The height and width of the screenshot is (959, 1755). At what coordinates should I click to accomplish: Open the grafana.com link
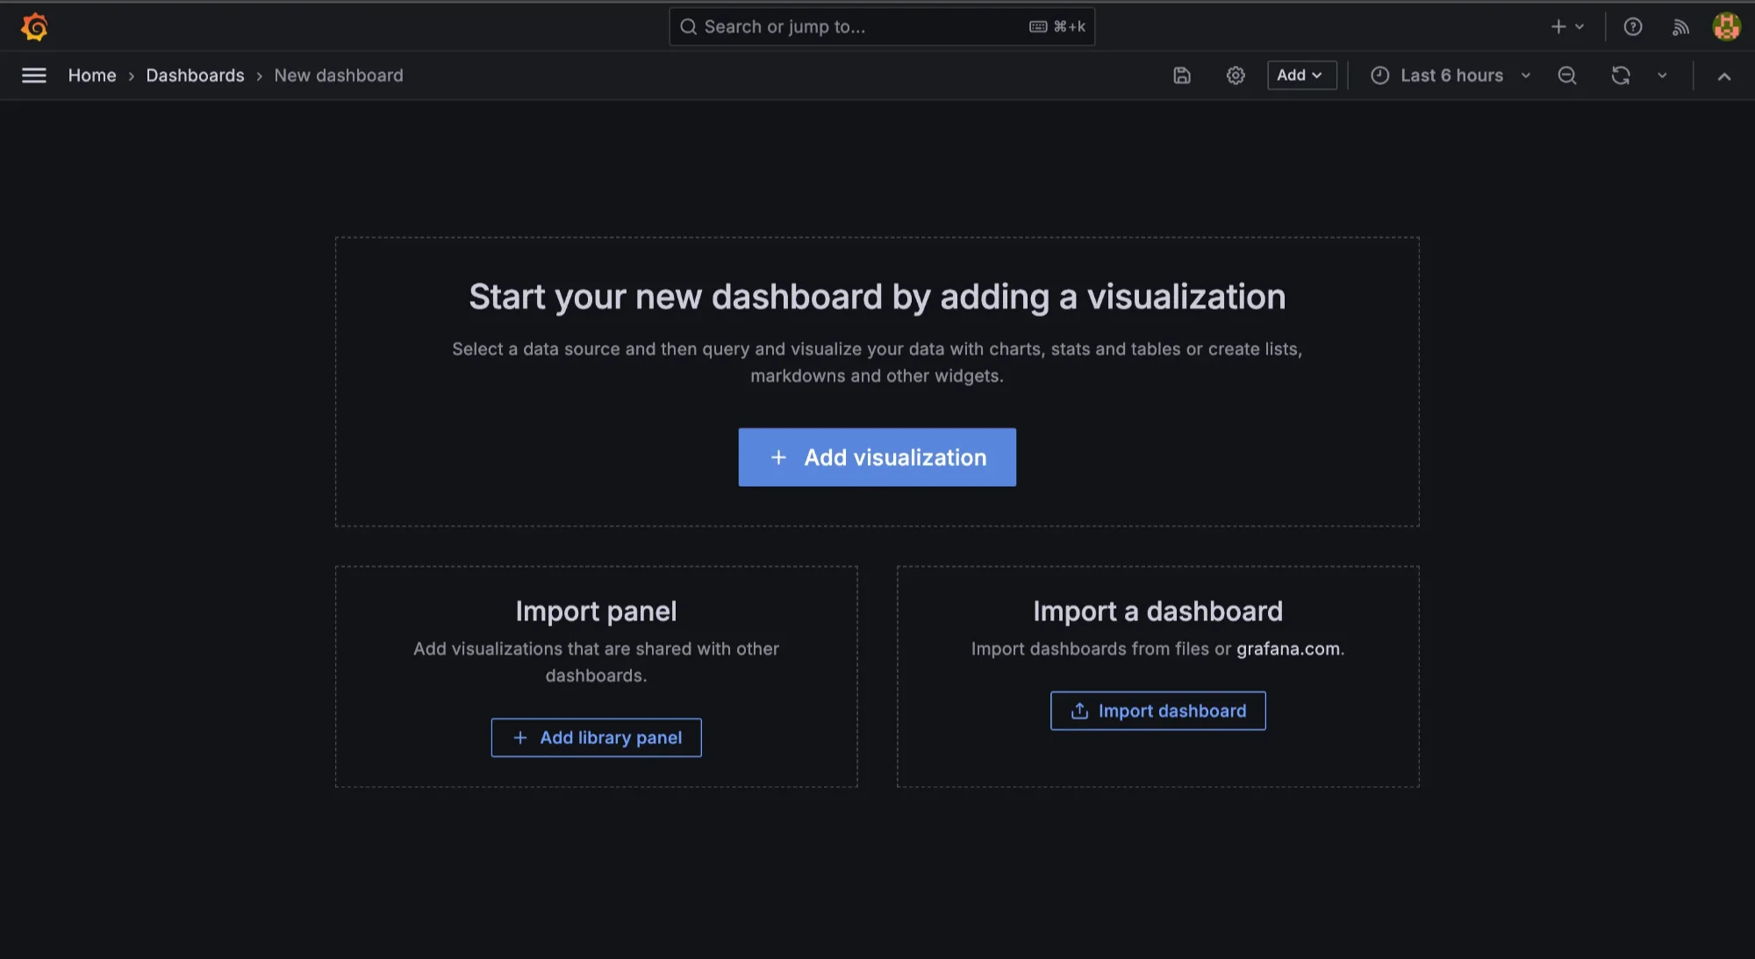point(1288,648)
